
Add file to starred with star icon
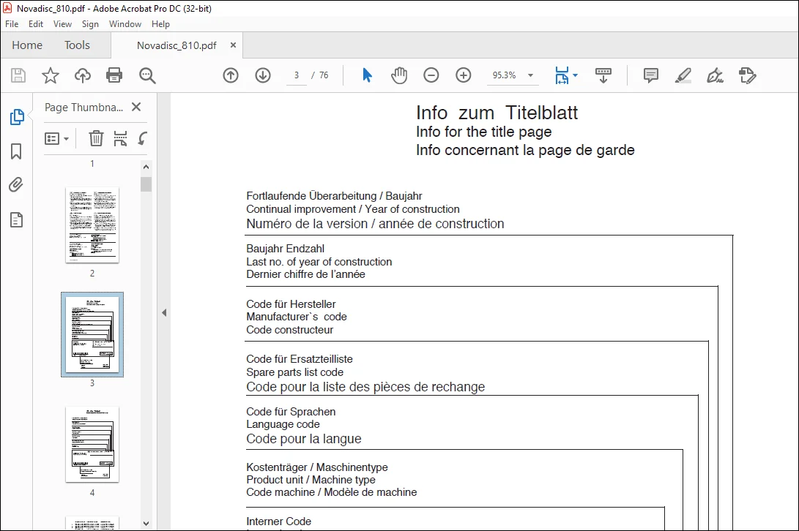[x=50, y=75]
